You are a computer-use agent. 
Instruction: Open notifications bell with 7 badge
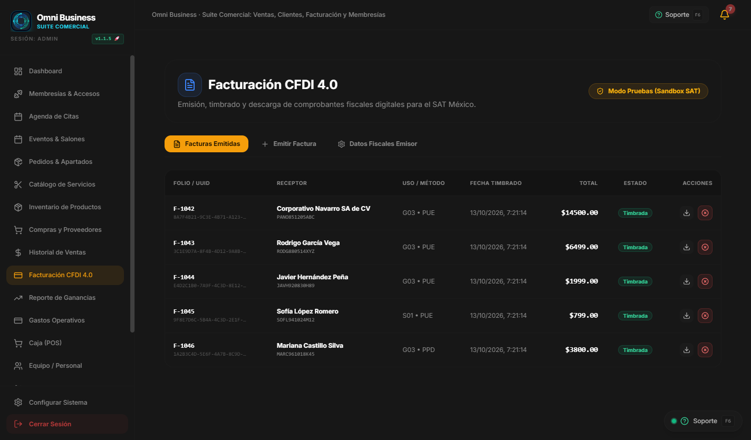tap(725, 15)
